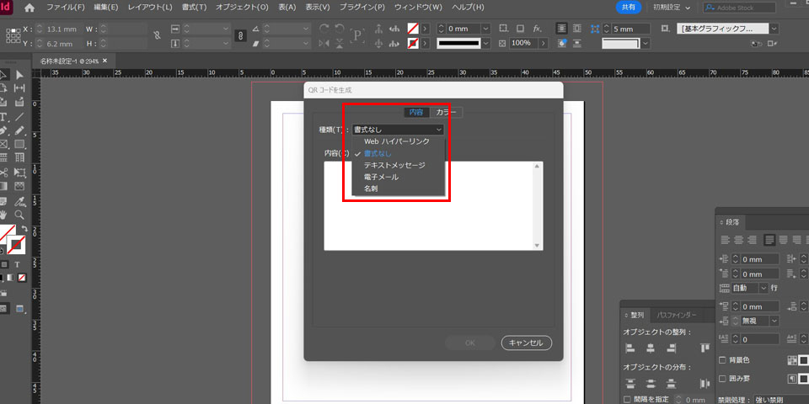Click the Home icon in the top bar
The image size is (809, 404).
pos(30,8)
